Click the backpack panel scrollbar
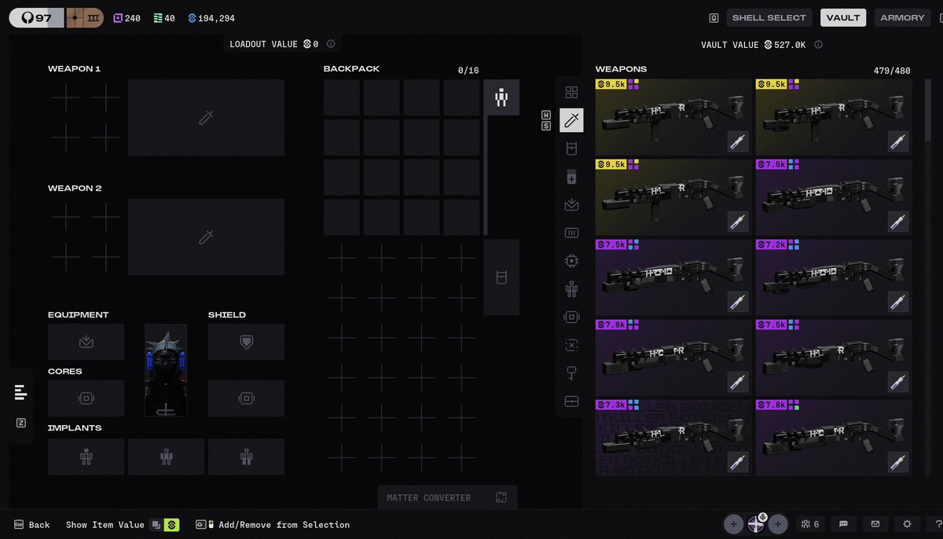This screenshot has width=943, height=539. coord(485,176)
